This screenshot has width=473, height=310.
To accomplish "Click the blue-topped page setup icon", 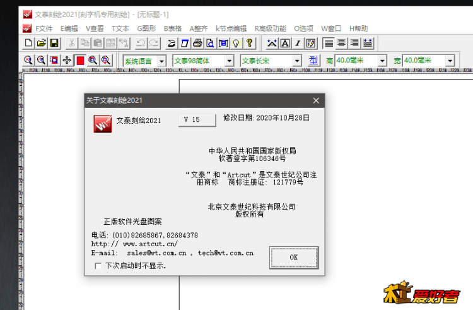I will click(185, 43).
